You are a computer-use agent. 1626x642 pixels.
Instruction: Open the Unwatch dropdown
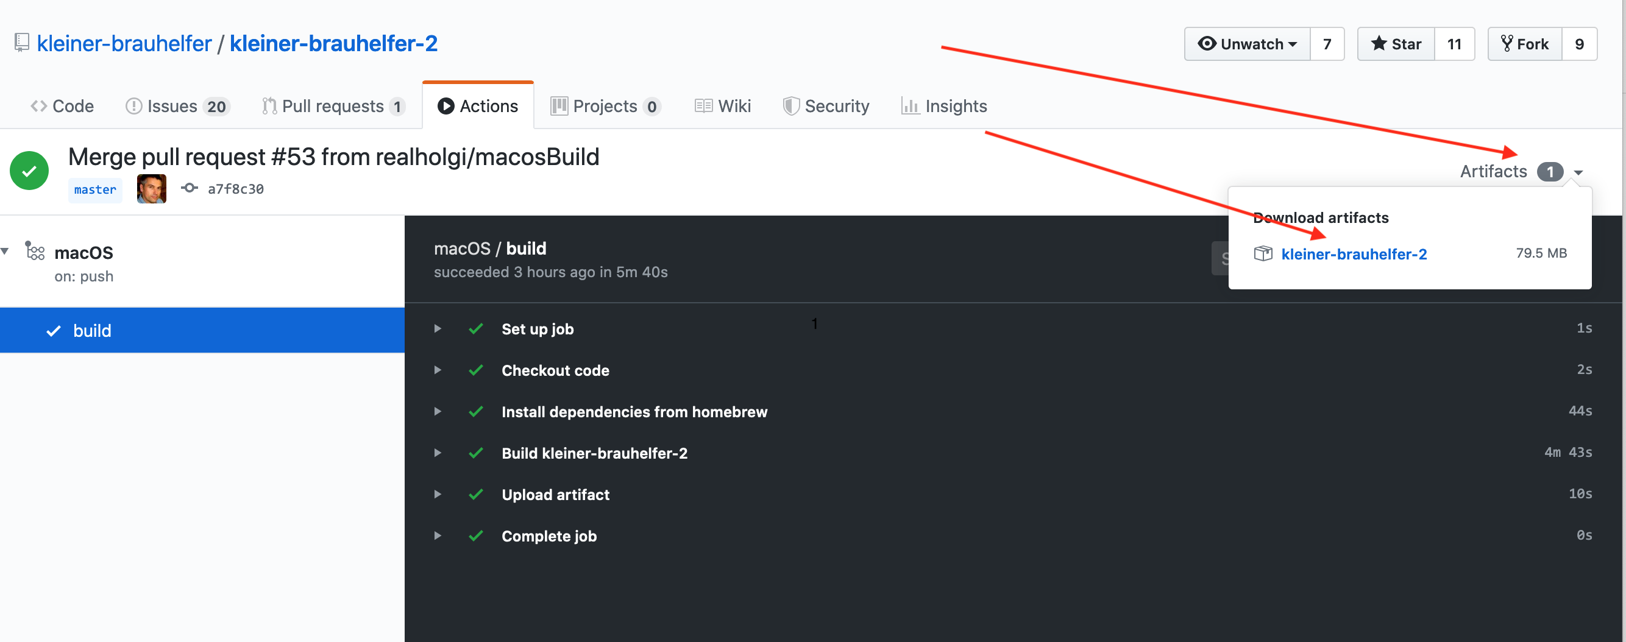pos(1248,44)
